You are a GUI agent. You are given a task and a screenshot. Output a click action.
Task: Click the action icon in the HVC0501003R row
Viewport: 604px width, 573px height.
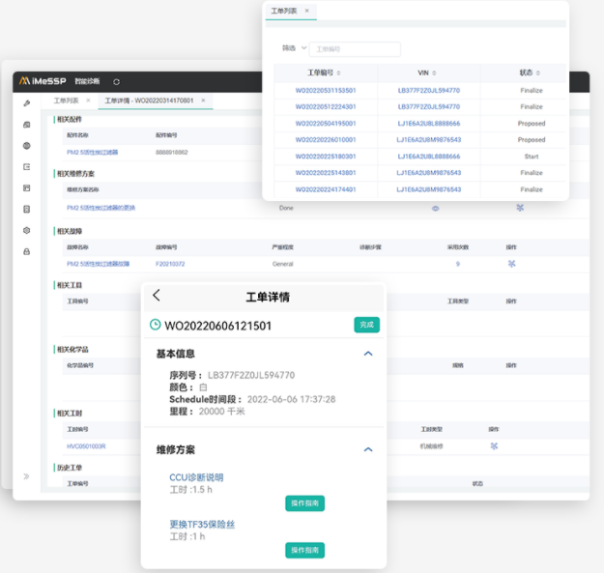[494, 445]
